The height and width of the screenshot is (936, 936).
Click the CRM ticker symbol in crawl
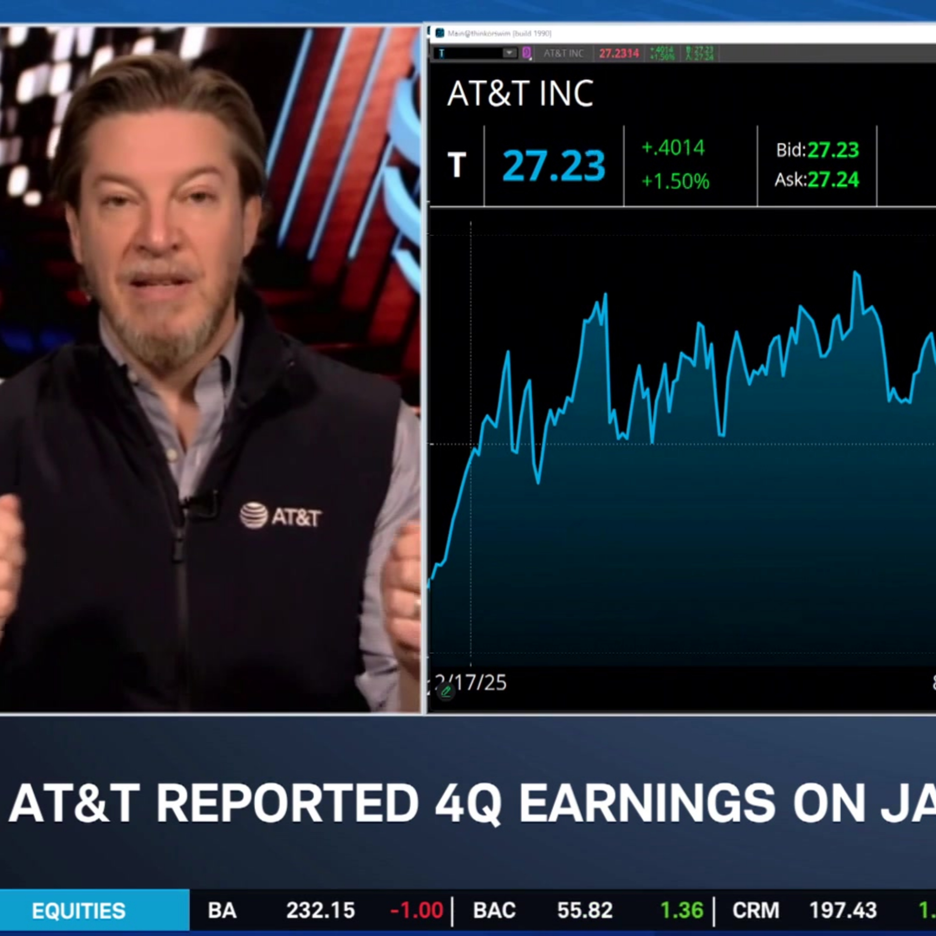coord(755,910)
